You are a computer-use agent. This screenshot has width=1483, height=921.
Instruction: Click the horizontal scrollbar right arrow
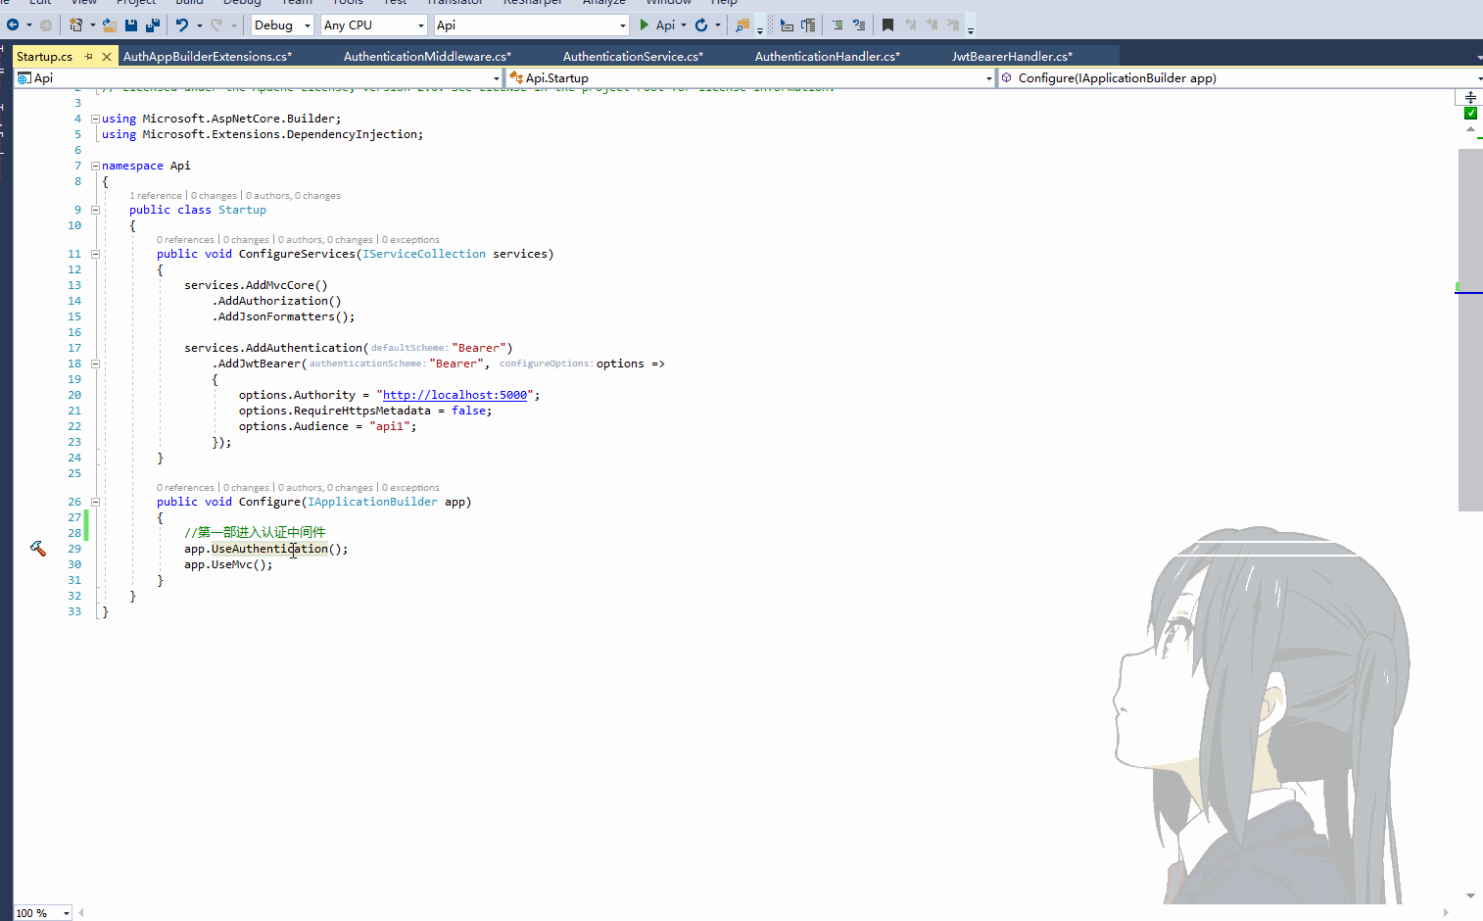point(1446,913)
